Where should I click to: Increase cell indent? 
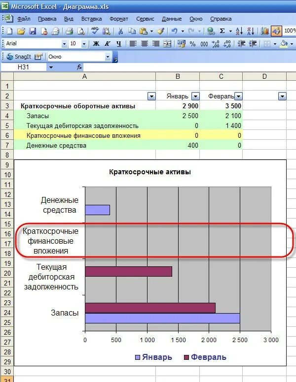pyautogui.click(x=253, y=44)
